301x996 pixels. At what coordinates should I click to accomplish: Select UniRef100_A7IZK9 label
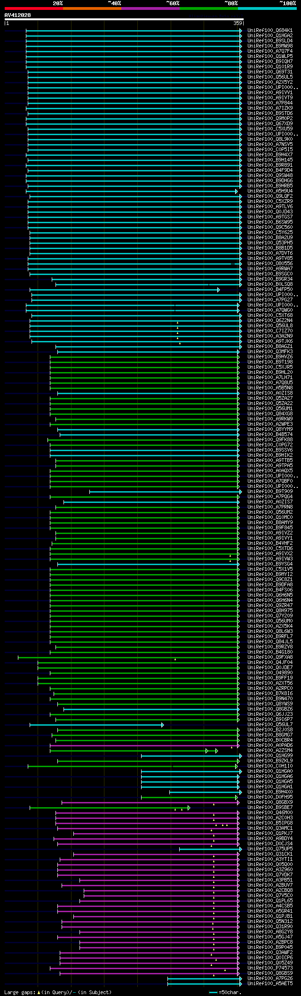[x=270, y=108]
